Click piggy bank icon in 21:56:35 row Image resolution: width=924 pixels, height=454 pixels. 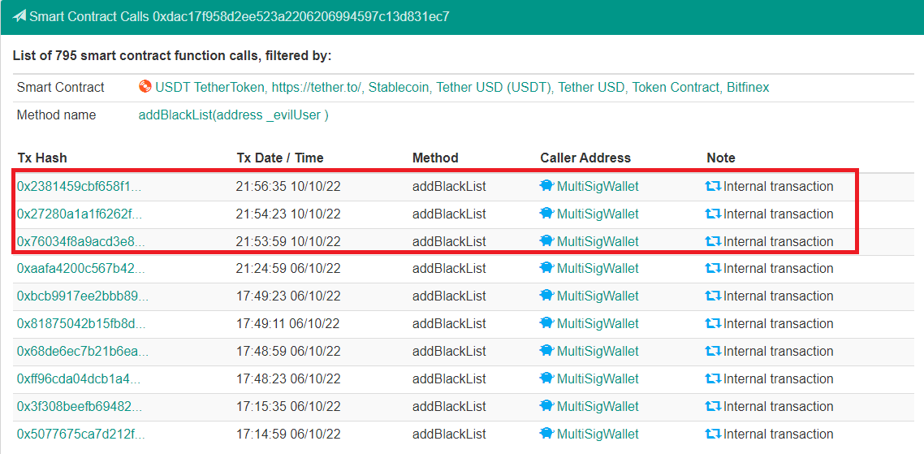546,187
